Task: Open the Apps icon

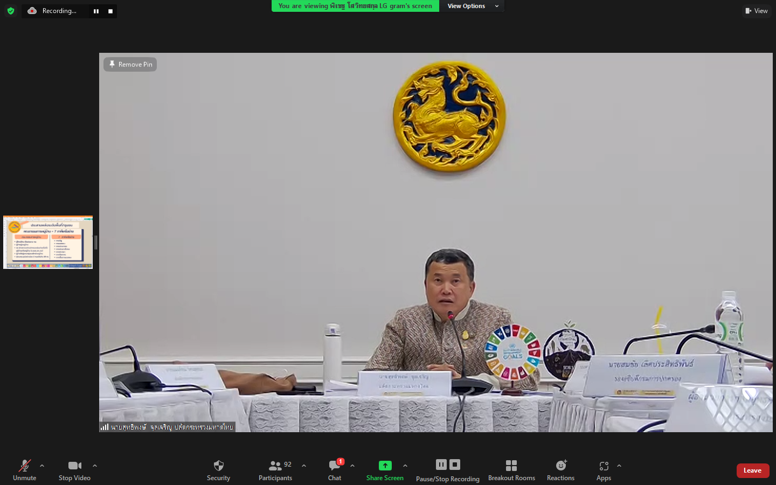Action: click(x=604, y=466)
